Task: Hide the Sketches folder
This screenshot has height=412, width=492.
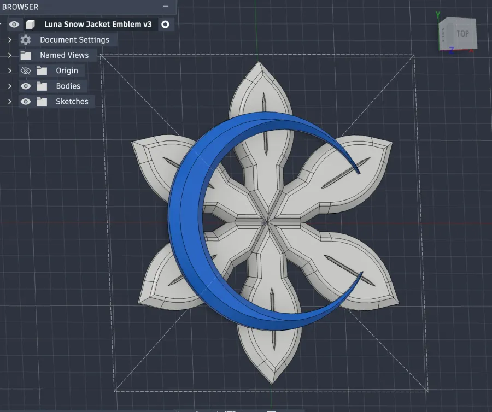Action: (26, 101)
